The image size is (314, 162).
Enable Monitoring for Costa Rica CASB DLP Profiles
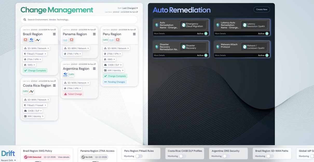183,156
